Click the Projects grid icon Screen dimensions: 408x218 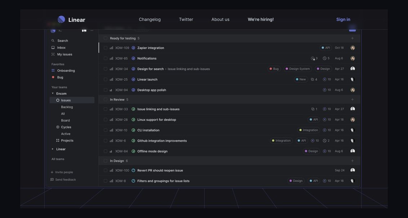coord(58,140)
